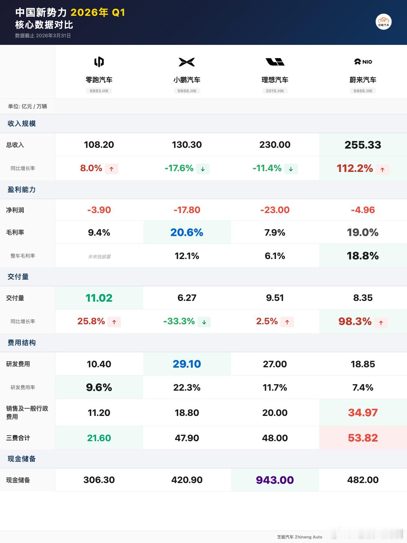The width and height of the screenshot is (407, 543).
Task: Click the 未单独披露 cell for Leapmotor
Action: [x=99, y=256]
